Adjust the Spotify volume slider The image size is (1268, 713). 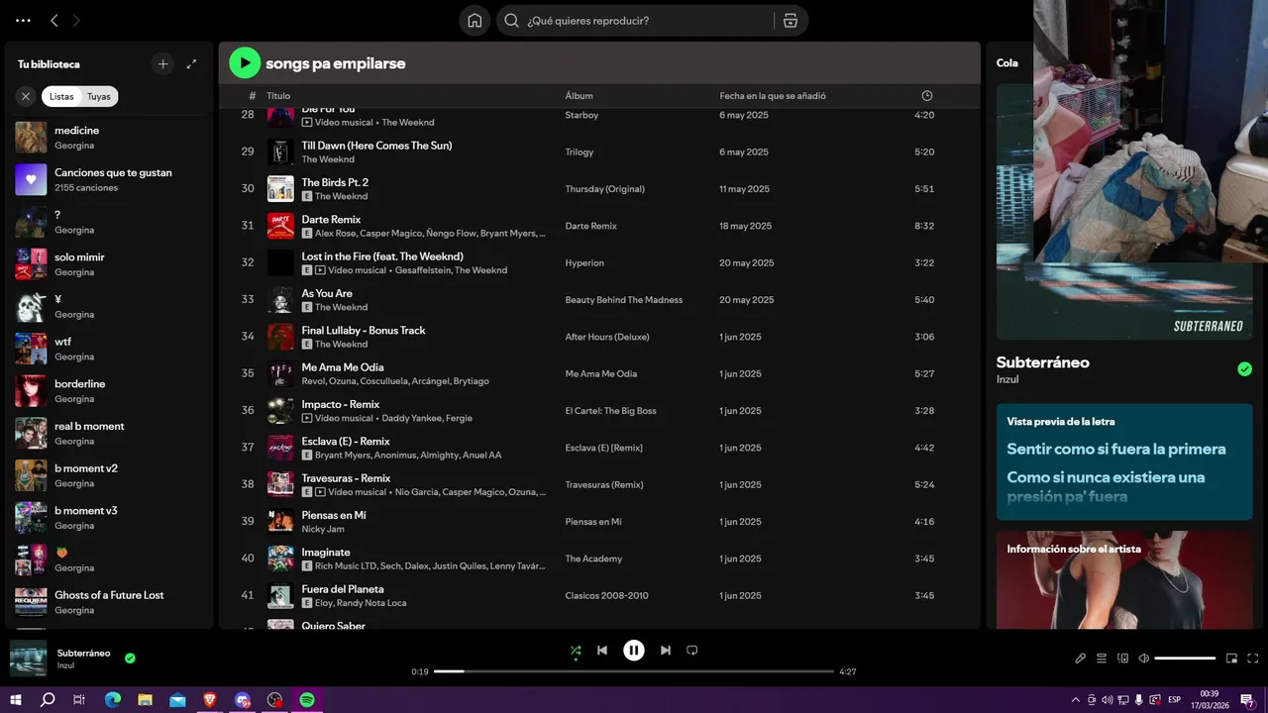pyautogui.click(x=1185, y=658)
